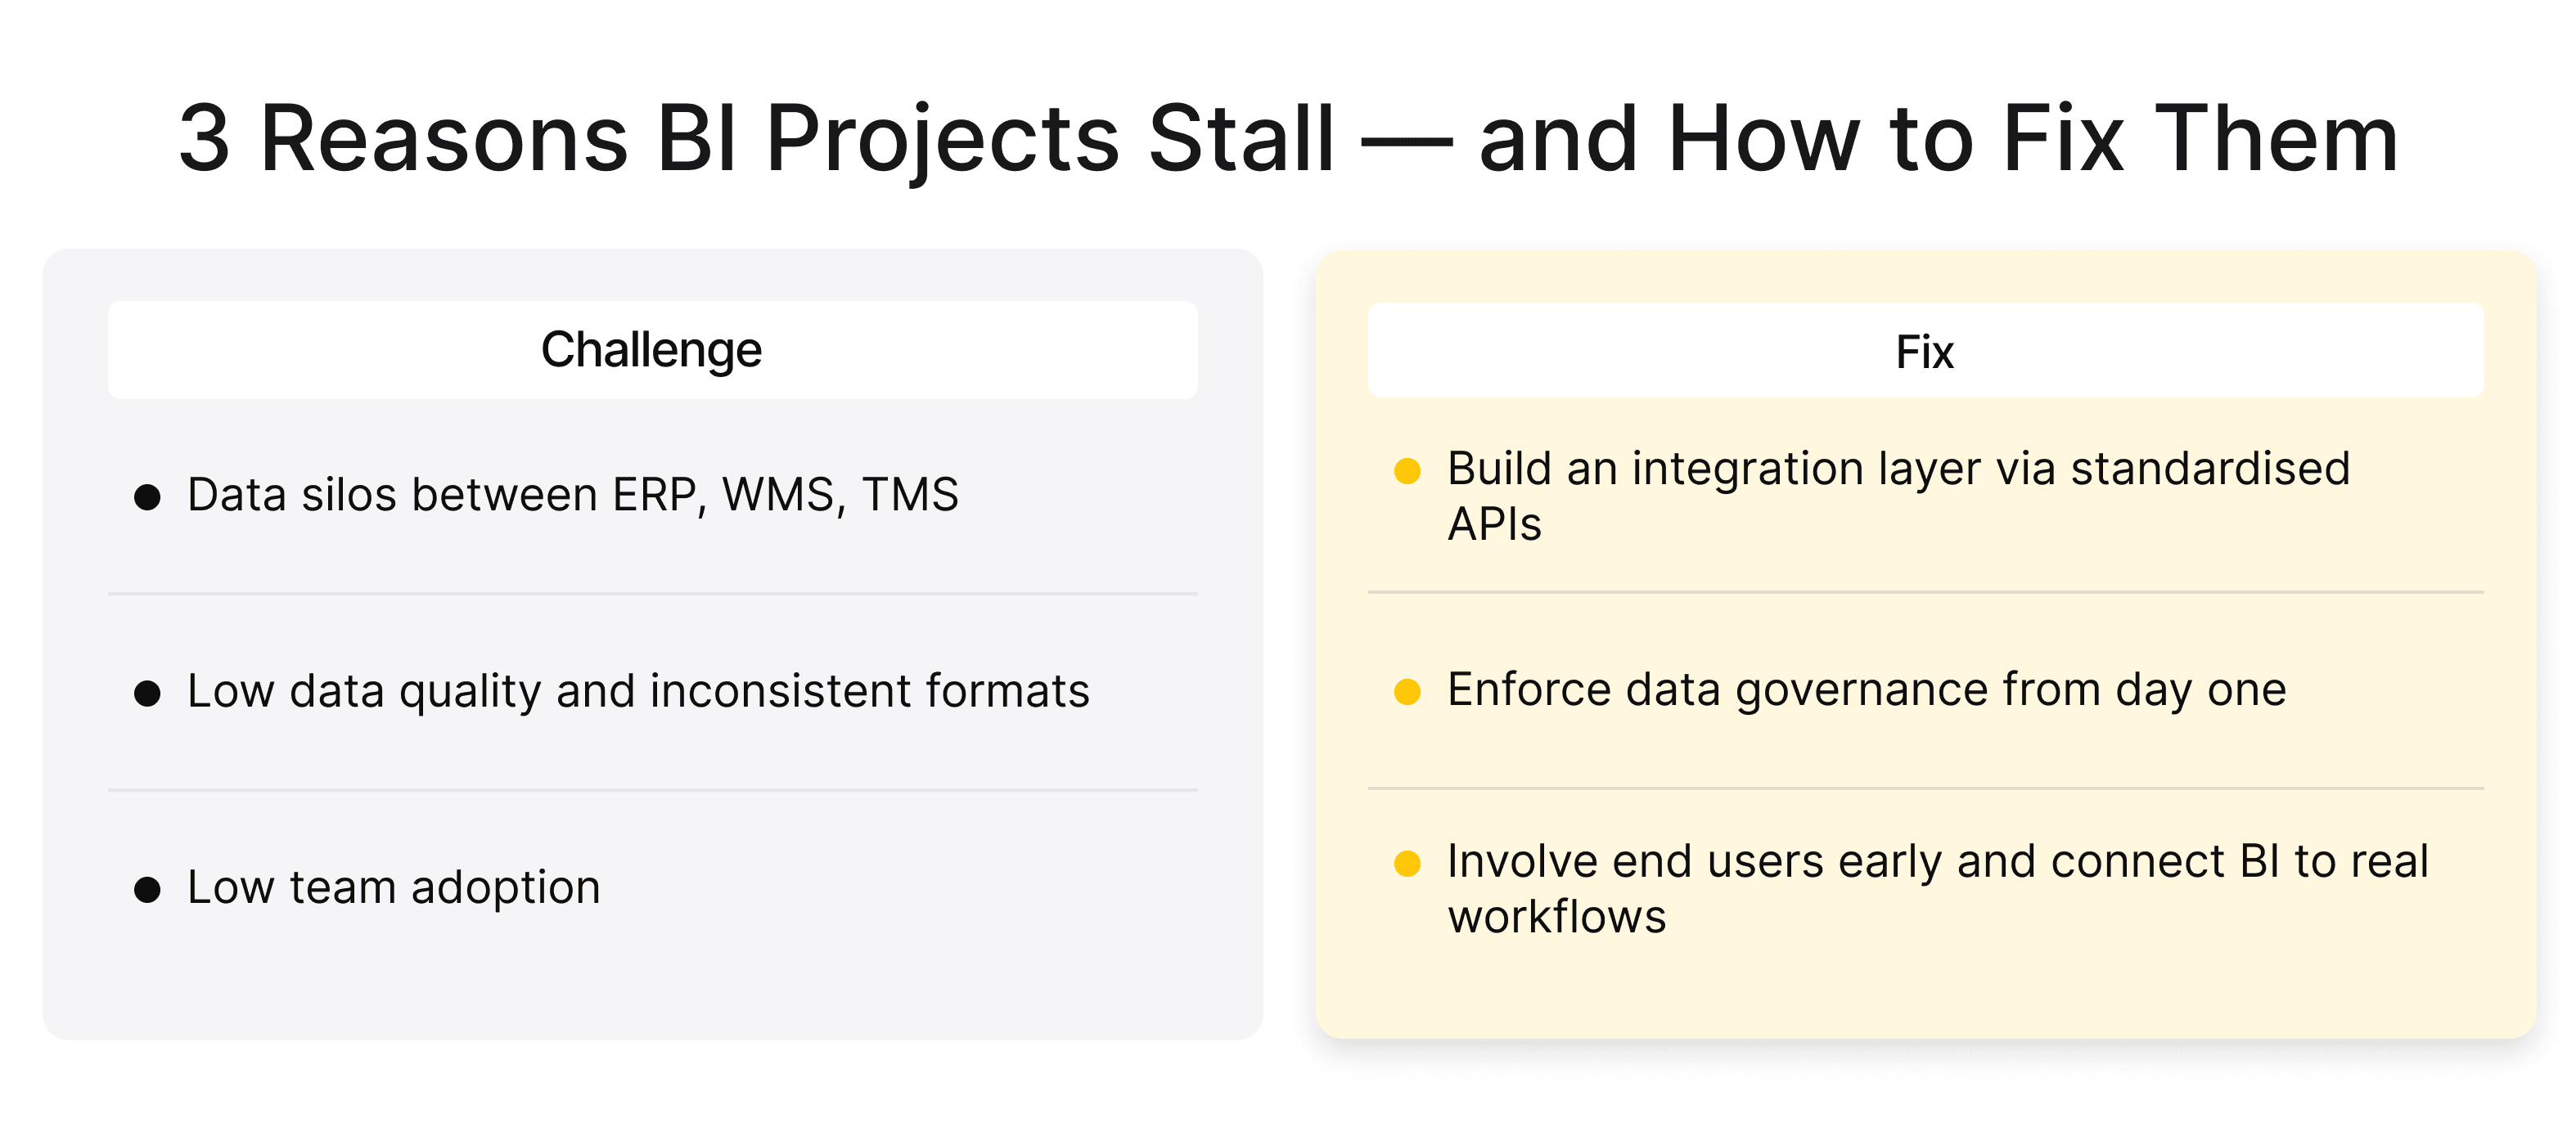Click the black bullet beside Low data quality

click(147, 694)
